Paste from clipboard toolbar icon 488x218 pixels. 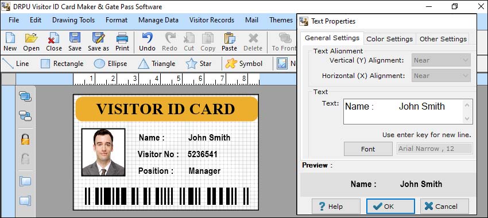230,42
